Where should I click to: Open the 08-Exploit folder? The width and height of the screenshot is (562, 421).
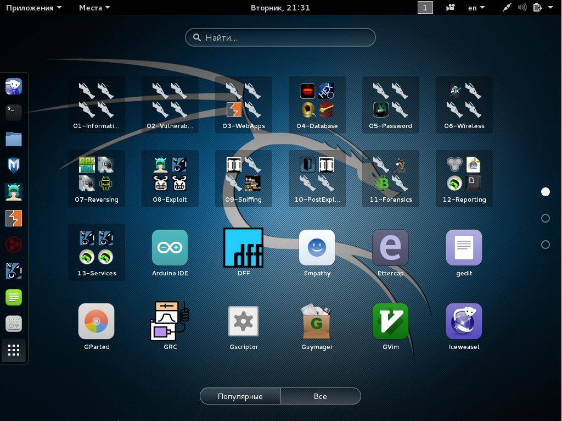click(170, 179)
